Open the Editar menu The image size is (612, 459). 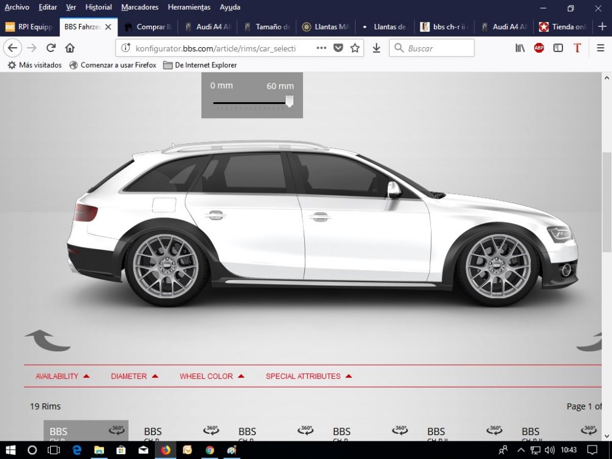(48, 7)
